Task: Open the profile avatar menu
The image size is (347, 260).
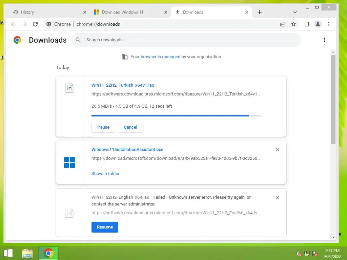Action: (x=318, y=24)
